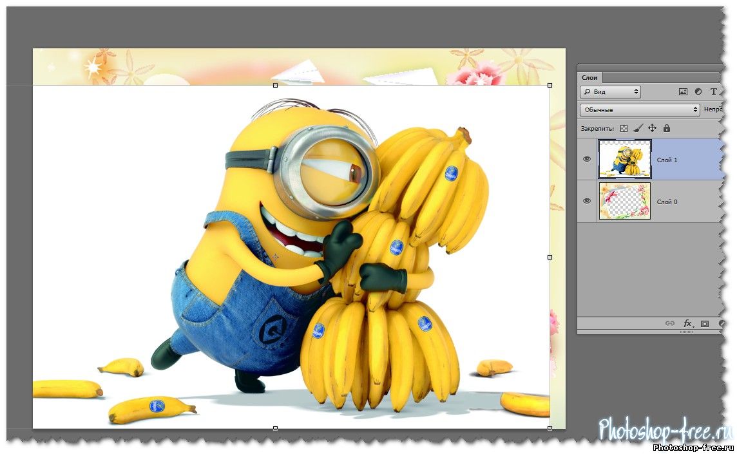Screen dimensions: 737x454
Task: Filter layers by adjustment layer icon
Action: point(698,92)
